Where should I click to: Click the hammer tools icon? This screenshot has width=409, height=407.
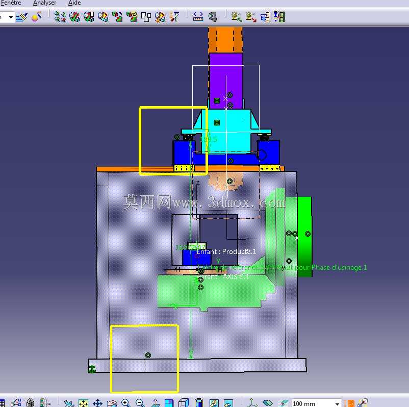[x=174, y=17]
